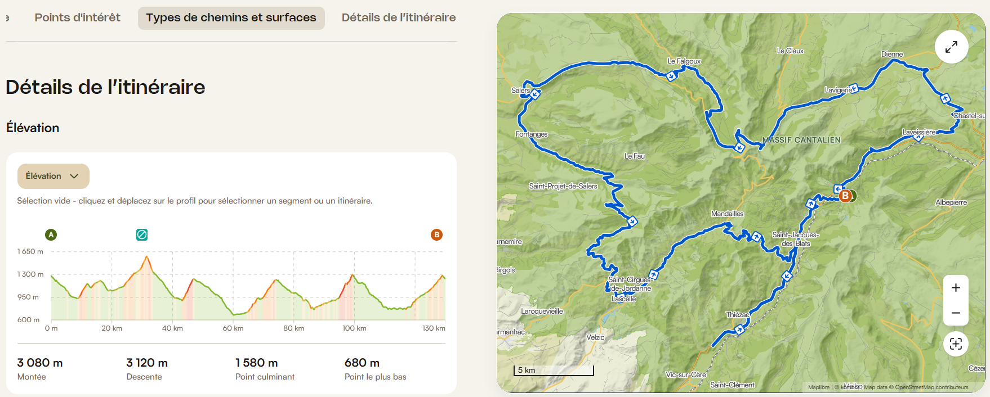Open the Maplibre attribution link
Image resolution: width=990 pixels, height=397 pixels.
(818, 387)
